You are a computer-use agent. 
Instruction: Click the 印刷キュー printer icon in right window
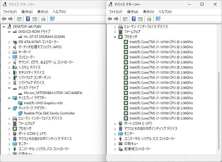121,144
